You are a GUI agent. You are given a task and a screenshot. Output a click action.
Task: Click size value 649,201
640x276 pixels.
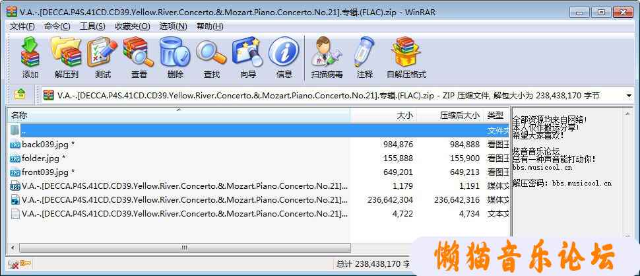coord(398,172)
